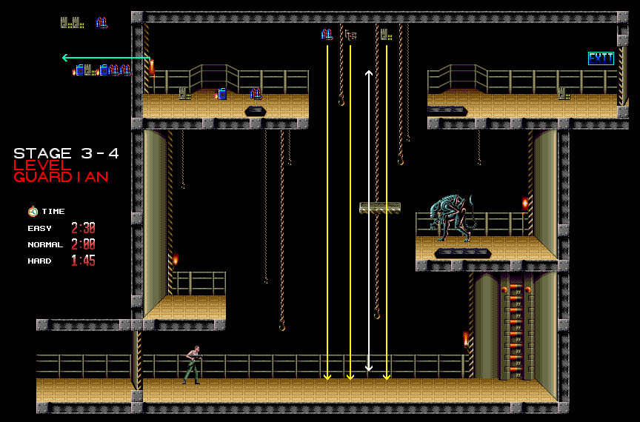Click the ammo clip icon atop the shaft
This screenshot has height=422, width=640.
point(386,34)
